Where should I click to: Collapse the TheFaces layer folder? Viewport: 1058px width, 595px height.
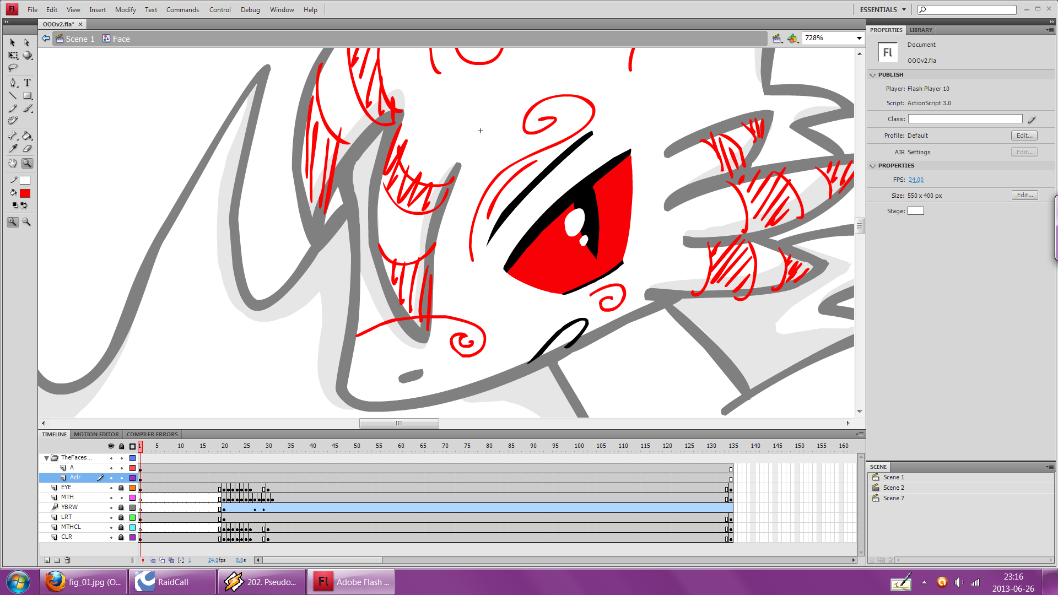(46, 458)
